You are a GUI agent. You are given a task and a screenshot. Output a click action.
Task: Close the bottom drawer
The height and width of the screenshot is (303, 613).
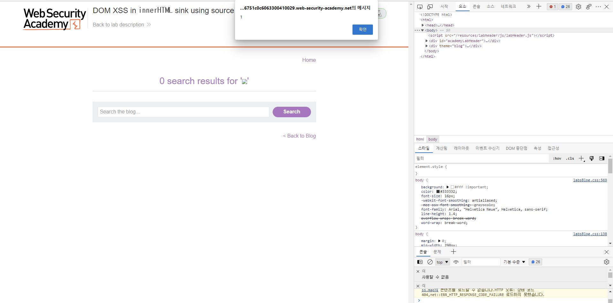click(607, 252)
